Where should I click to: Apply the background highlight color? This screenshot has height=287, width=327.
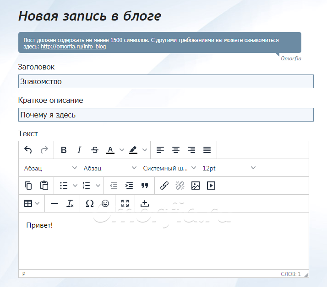[x=133, y=150]
